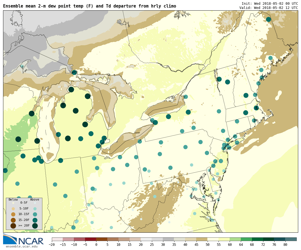Click the legend's Above 5-10F light teal circle
This screenshot has height=250, width=301.
(35, 209)
